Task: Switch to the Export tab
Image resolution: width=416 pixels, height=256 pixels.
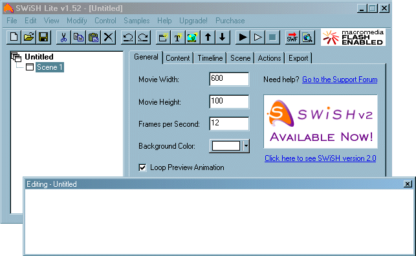Action: point(298,58)
